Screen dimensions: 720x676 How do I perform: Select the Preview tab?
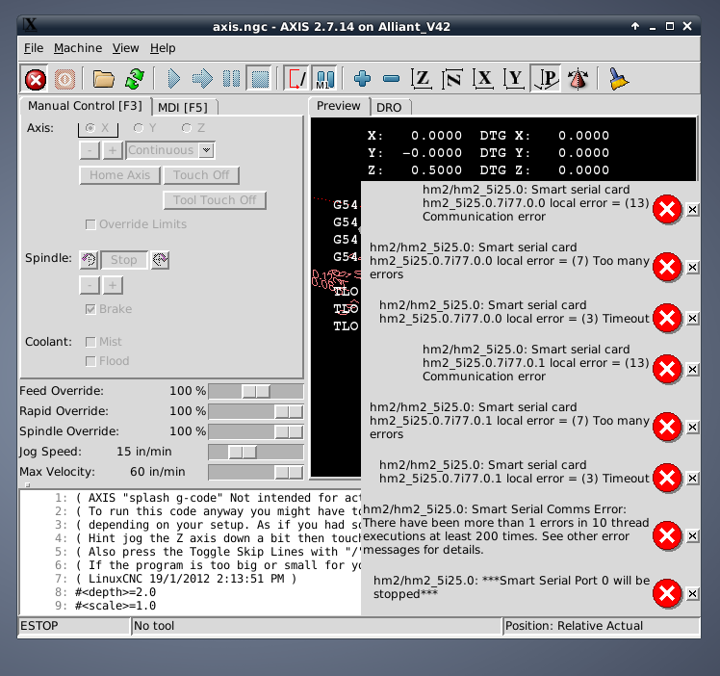339,106
